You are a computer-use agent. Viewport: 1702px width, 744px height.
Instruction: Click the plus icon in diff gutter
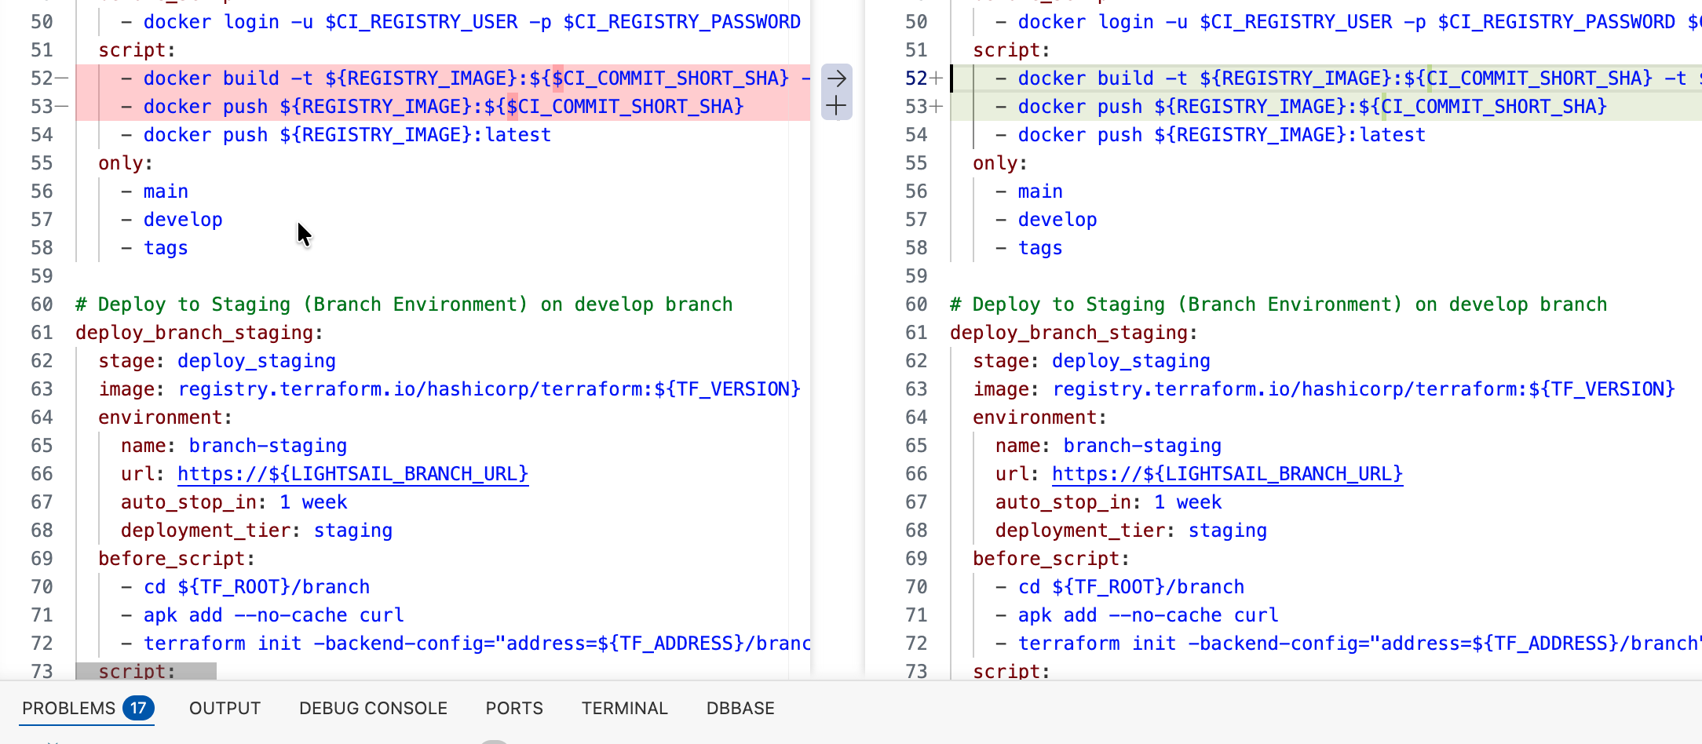pos(836,106)
